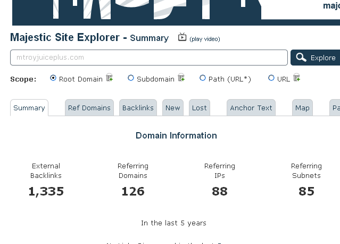Image resolution: width=340 pixels, height=244 pixels.
Task: Open the Lost tab
Action: point(200,108)
